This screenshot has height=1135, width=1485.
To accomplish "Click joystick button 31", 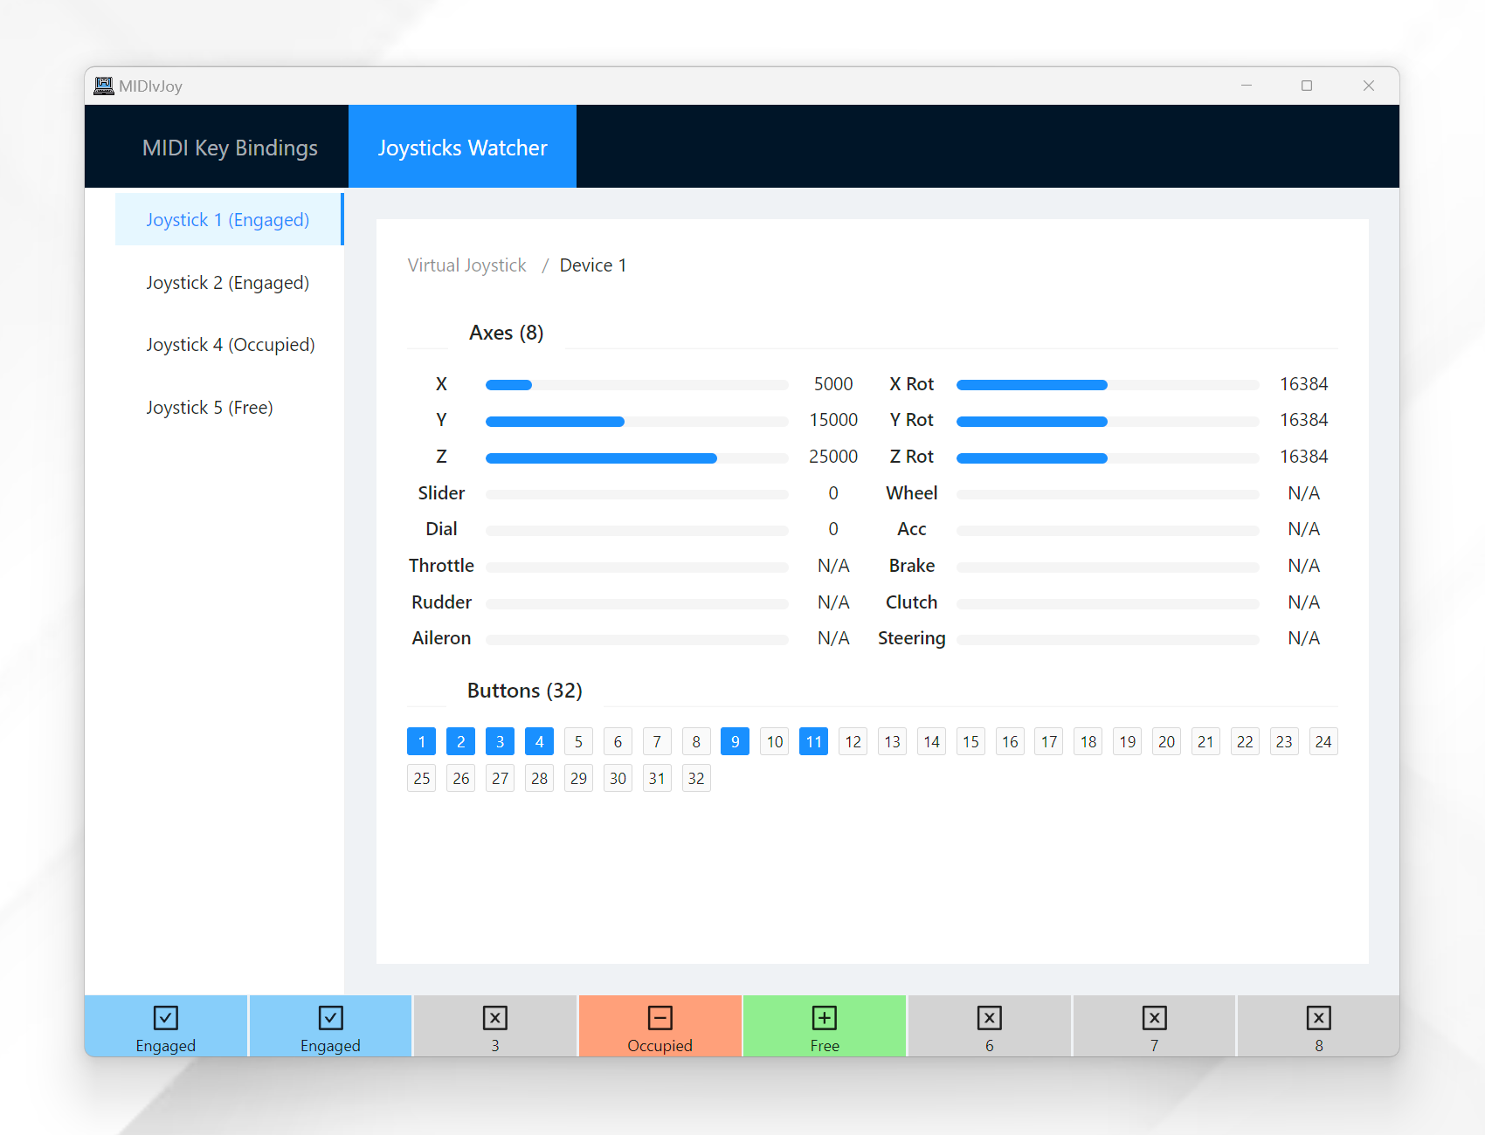I will [657, 778].
